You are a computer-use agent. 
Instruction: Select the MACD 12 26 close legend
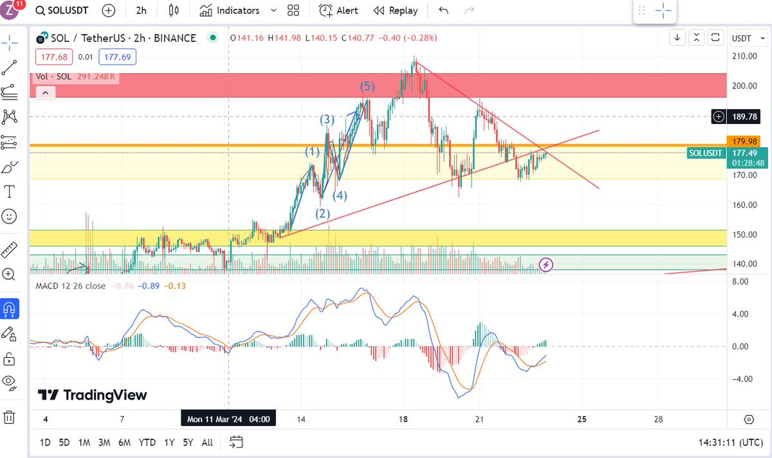coord(70,285)
